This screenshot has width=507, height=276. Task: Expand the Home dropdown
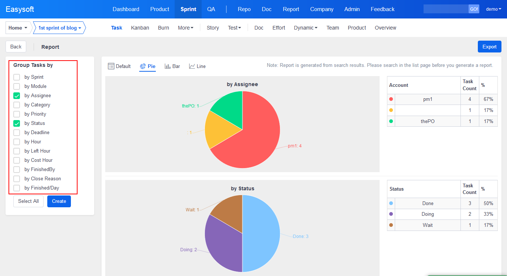click(x=18, y=28)
